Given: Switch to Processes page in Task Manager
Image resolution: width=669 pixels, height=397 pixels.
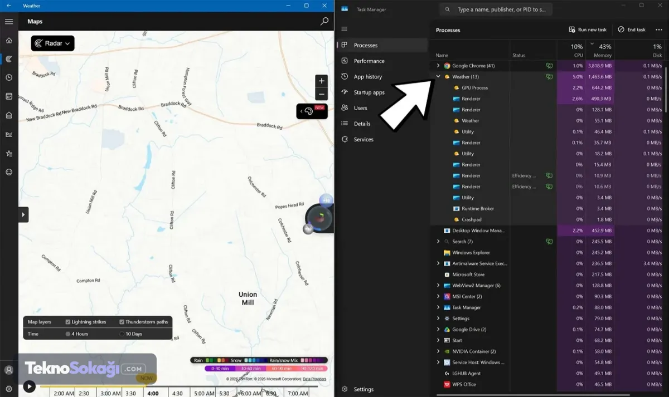Looking at the screenshot, I should click(382, 45).
